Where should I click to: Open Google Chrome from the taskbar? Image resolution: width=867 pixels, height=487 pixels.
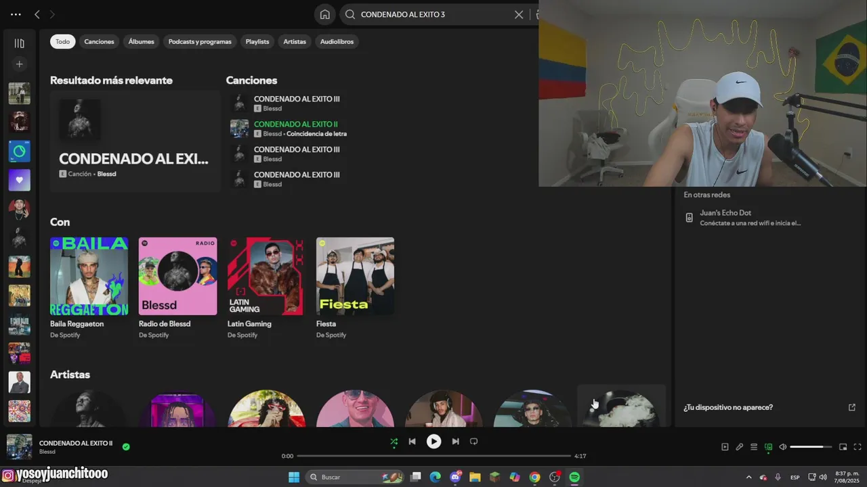[534, 478]
